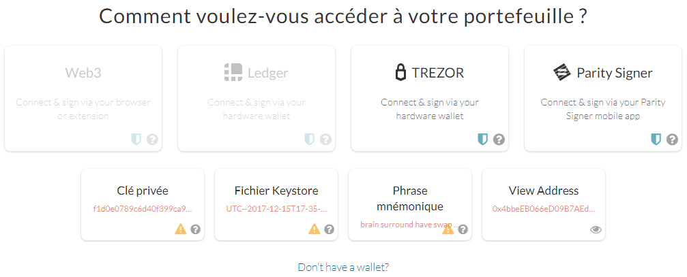Image resolution: width=687 pixels, height=277 pixels.
Task: Click warning triangle on Fichier Keystore card
Action: [315, 229]
